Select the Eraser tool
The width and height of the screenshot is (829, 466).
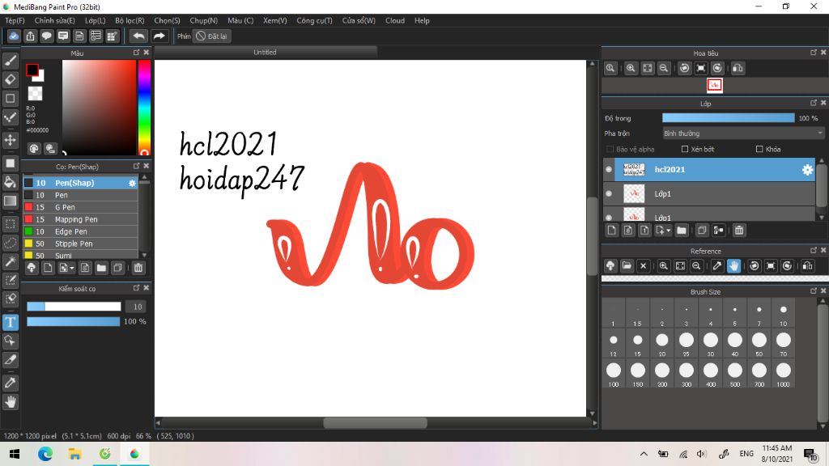10,80
